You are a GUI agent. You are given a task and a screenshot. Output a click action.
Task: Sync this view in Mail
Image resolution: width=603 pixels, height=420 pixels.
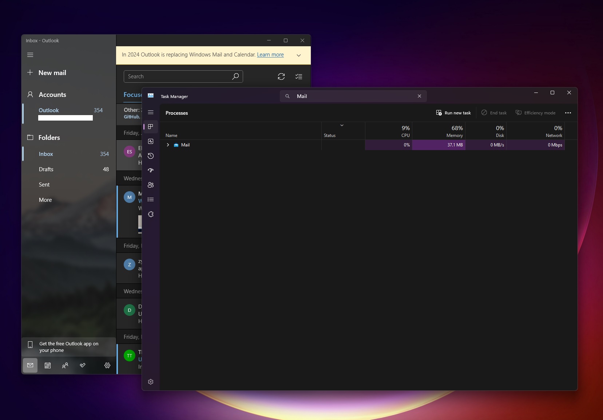[281, 76]
